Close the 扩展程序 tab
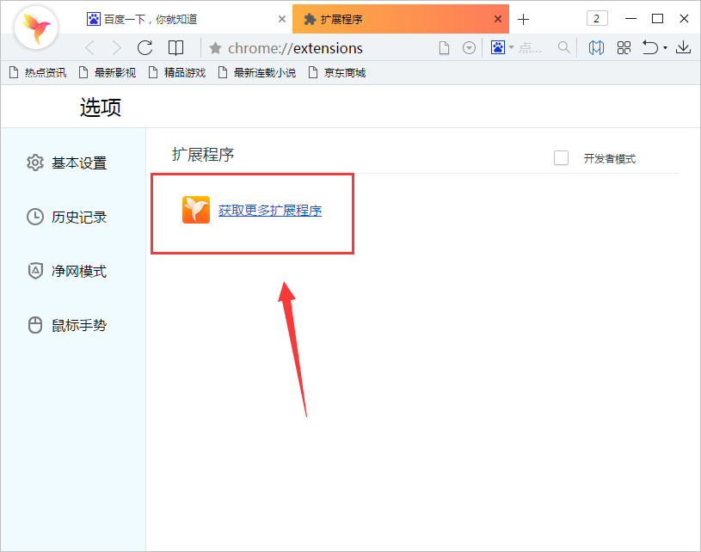 [498, 19]
